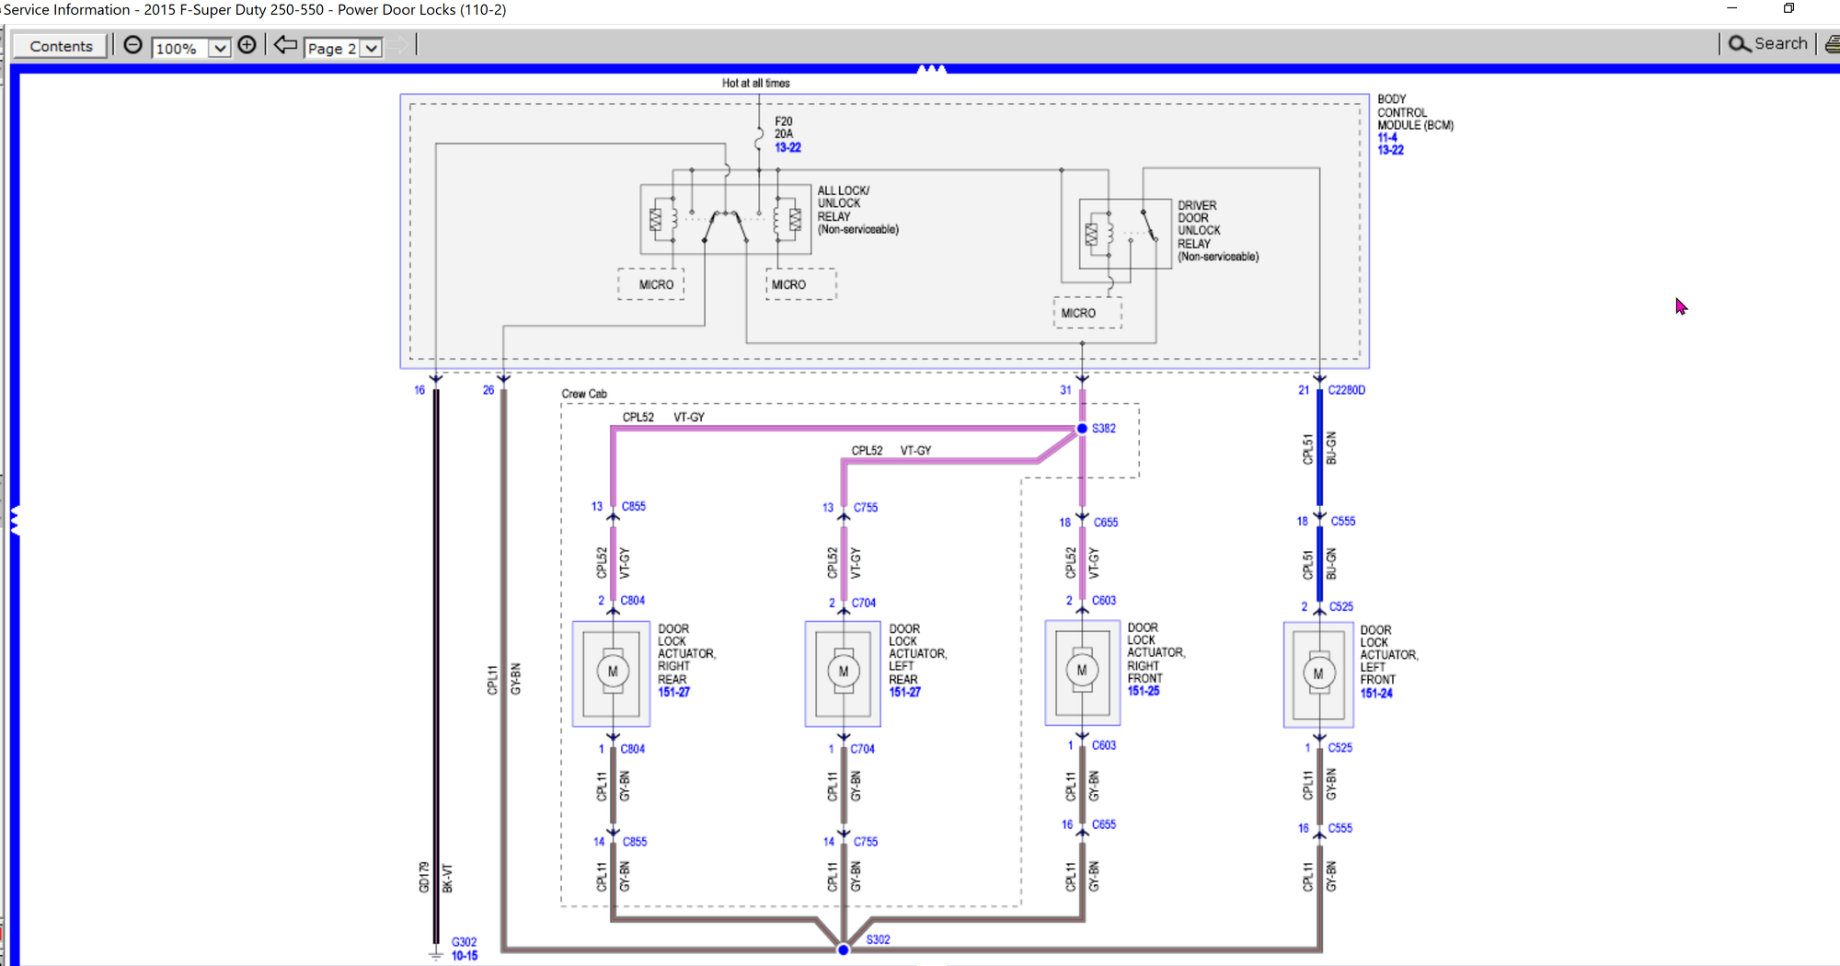
Task: Follow the 13-22 link under fuse F20
Action: coord(788,147)
